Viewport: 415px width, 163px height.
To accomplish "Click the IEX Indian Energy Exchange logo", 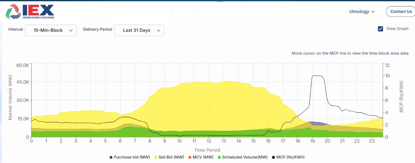I will (x=30, y=12).
